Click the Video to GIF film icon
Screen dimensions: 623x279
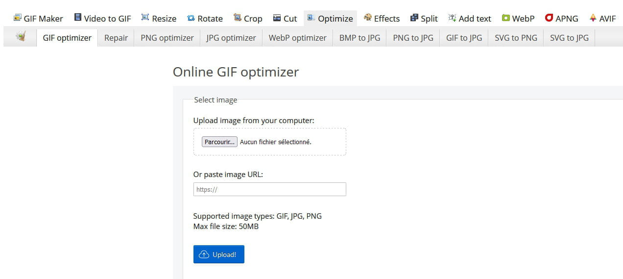pos(78,18)
